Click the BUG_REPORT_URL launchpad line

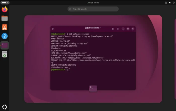coord(78,58)
